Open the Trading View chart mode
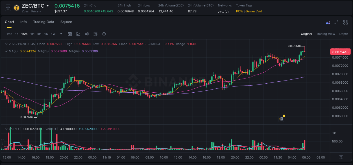Viewport: 353px width, 165px height. [x=326, y=34]
